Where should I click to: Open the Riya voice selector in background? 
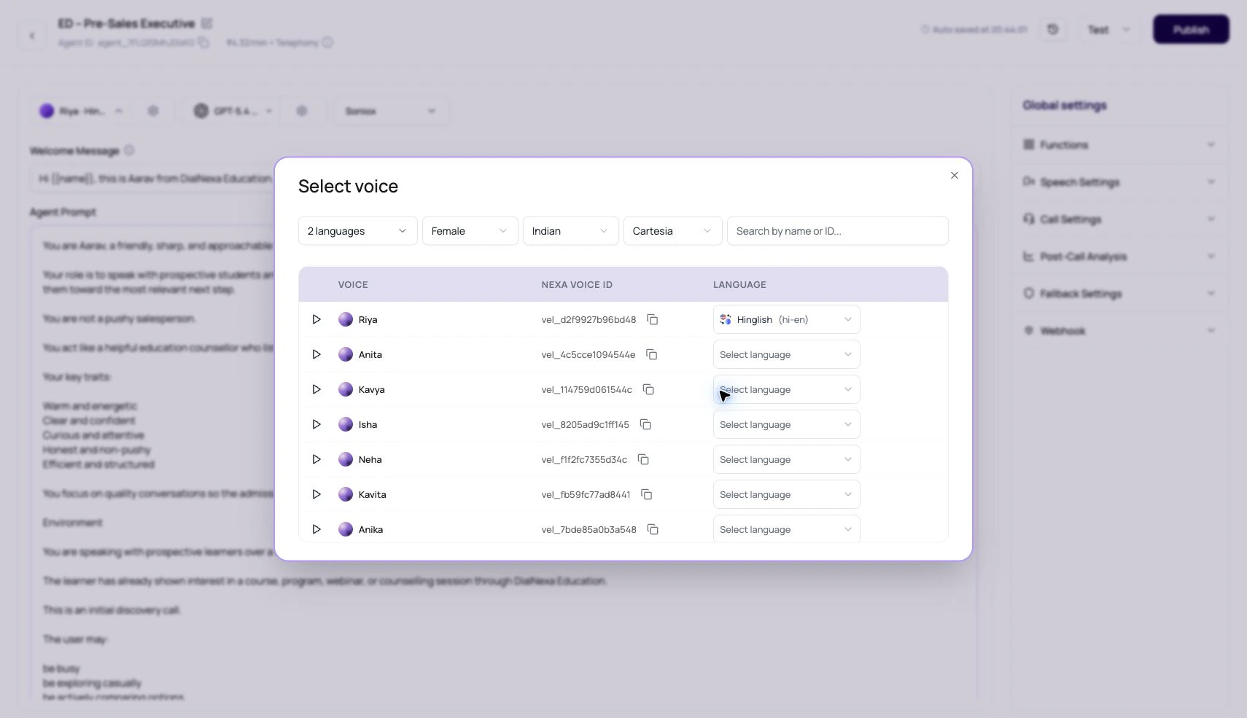(x=82, y=111)
